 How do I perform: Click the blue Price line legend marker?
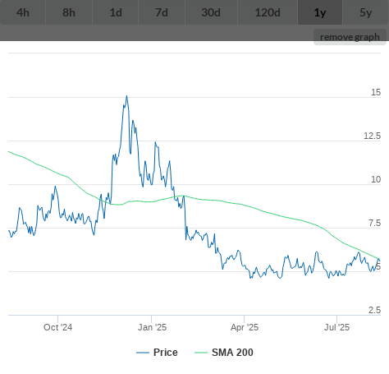[x=143, y=353]
